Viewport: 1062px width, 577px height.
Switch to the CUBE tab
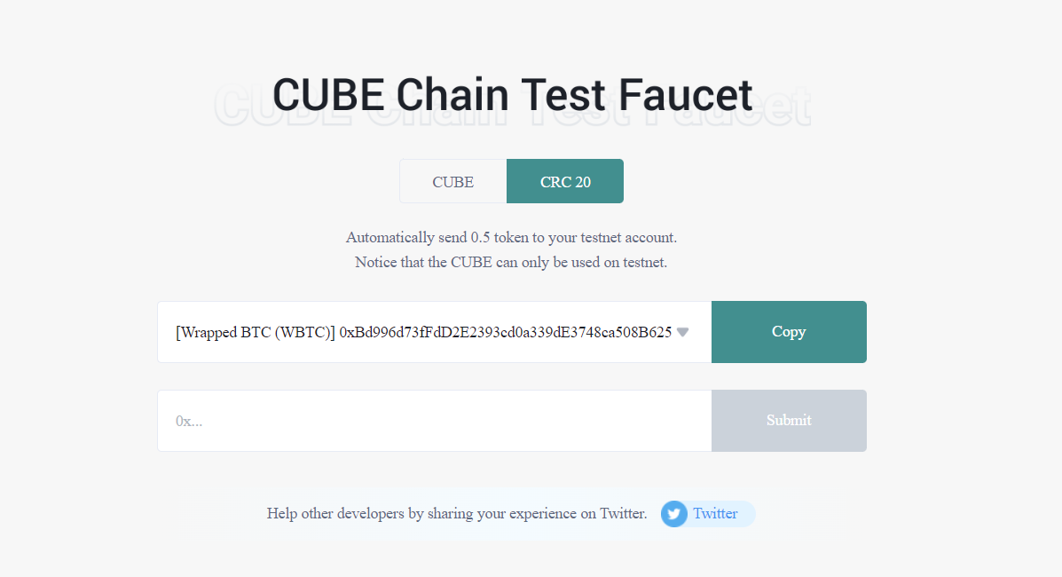pyautogui.click(x=452, y=182)
